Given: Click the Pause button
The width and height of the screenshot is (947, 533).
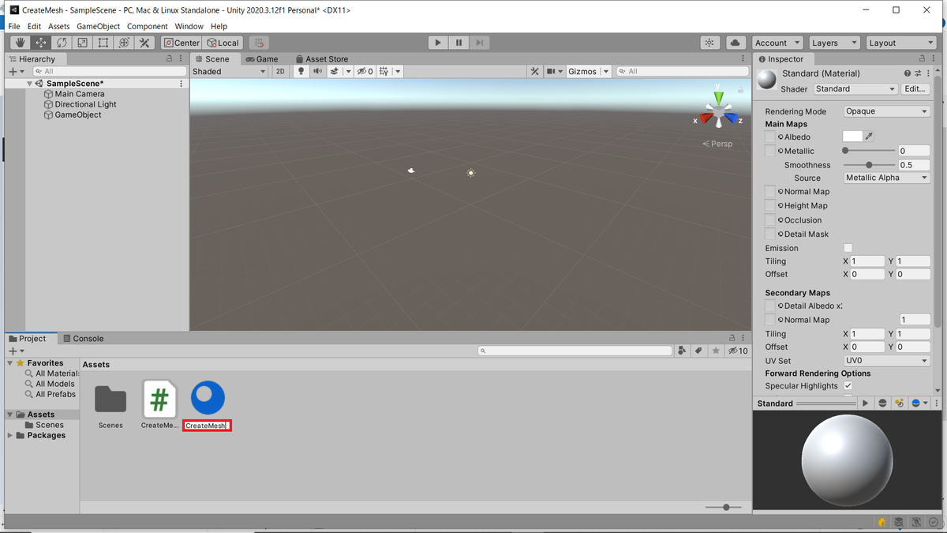Looking at the screenshot, I should [x=459, y=43].
